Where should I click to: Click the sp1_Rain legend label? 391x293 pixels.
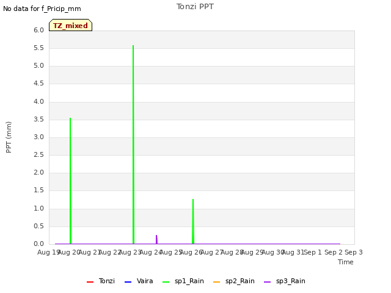coord(189,281)
